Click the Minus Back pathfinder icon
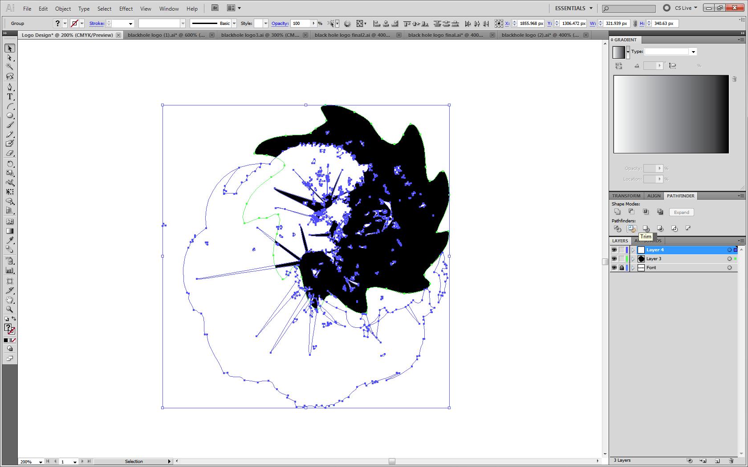Screen dimensions: 748x467 (x=688, y=229)
